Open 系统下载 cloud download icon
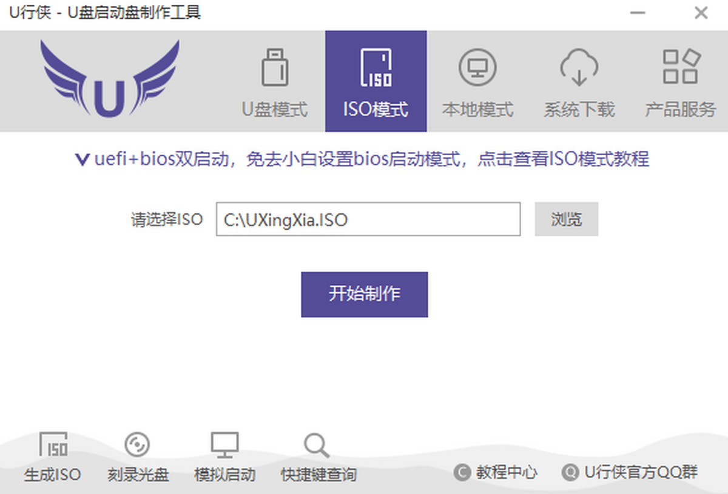 [x=579, y=82]
